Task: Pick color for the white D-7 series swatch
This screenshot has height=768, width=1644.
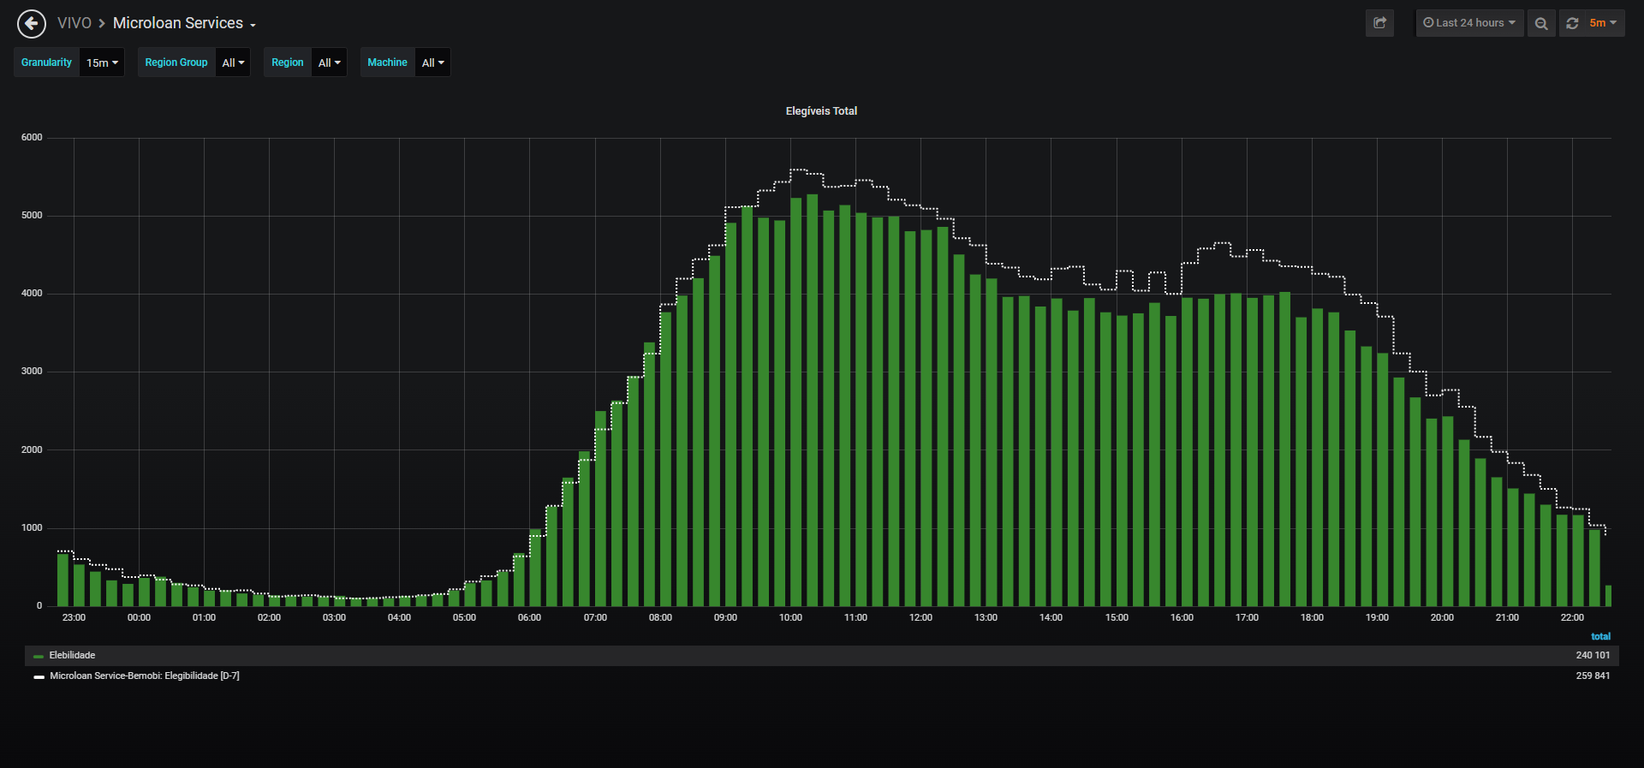Action: [39, 676]
